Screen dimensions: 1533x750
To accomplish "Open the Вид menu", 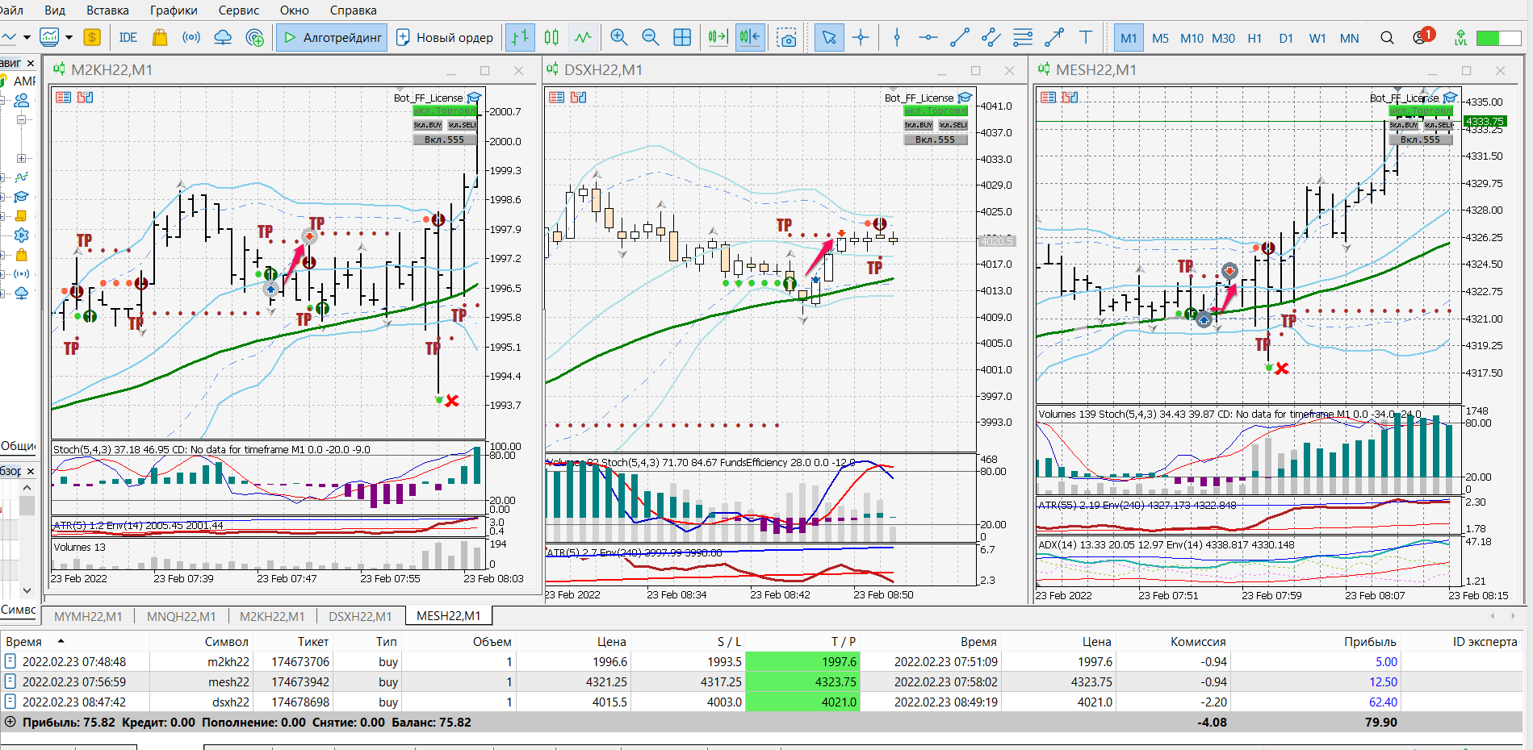I will 55,10.
